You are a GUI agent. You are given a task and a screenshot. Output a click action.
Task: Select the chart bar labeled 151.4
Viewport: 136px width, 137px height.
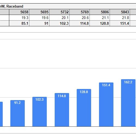point(106,104)
